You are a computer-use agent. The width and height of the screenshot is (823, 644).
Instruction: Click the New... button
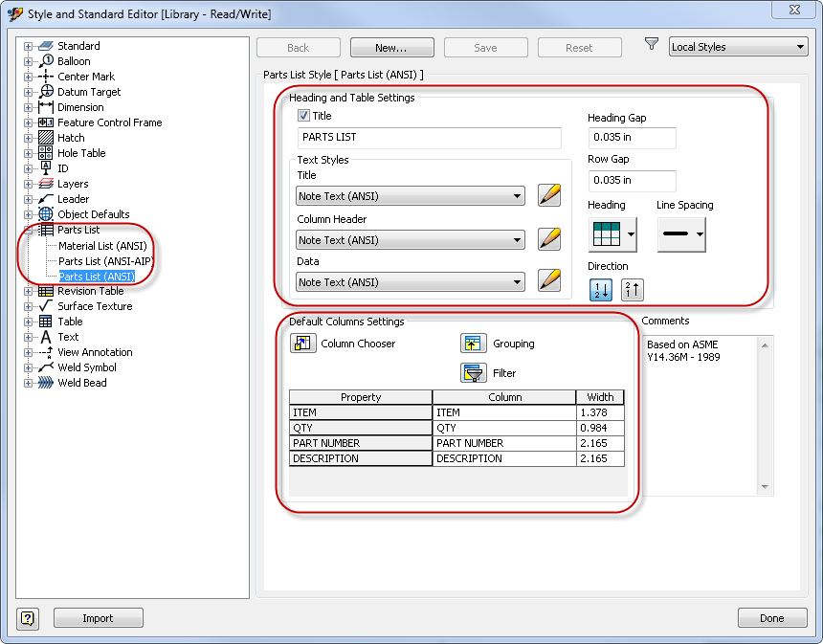391,48
